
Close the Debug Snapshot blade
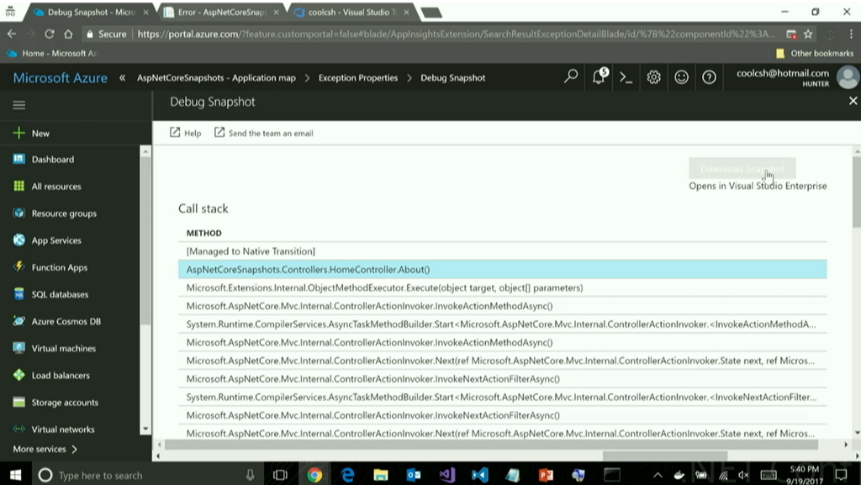tap(853, 101)
